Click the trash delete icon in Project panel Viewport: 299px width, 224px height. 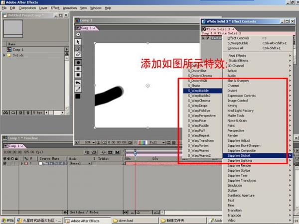(28, 112)
